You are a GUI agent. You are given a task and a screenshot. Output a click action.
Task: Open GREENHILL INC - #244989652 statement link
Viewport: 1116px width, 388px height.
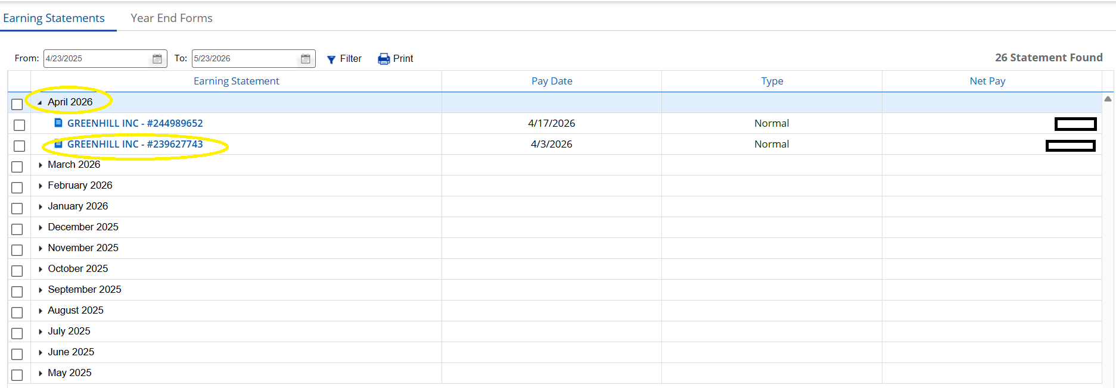(135, 123)
